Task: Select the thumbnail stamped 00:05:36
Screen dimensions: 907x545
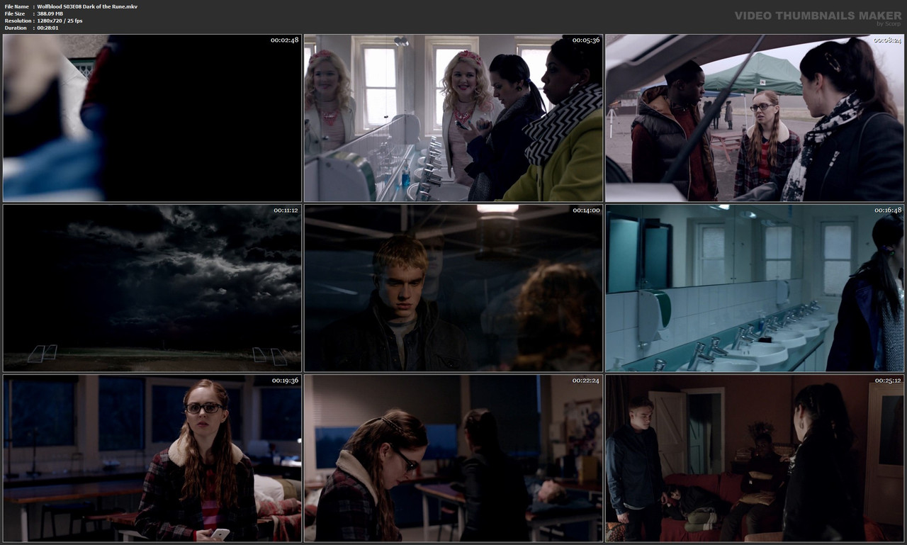Action: [x=453, y=118]
